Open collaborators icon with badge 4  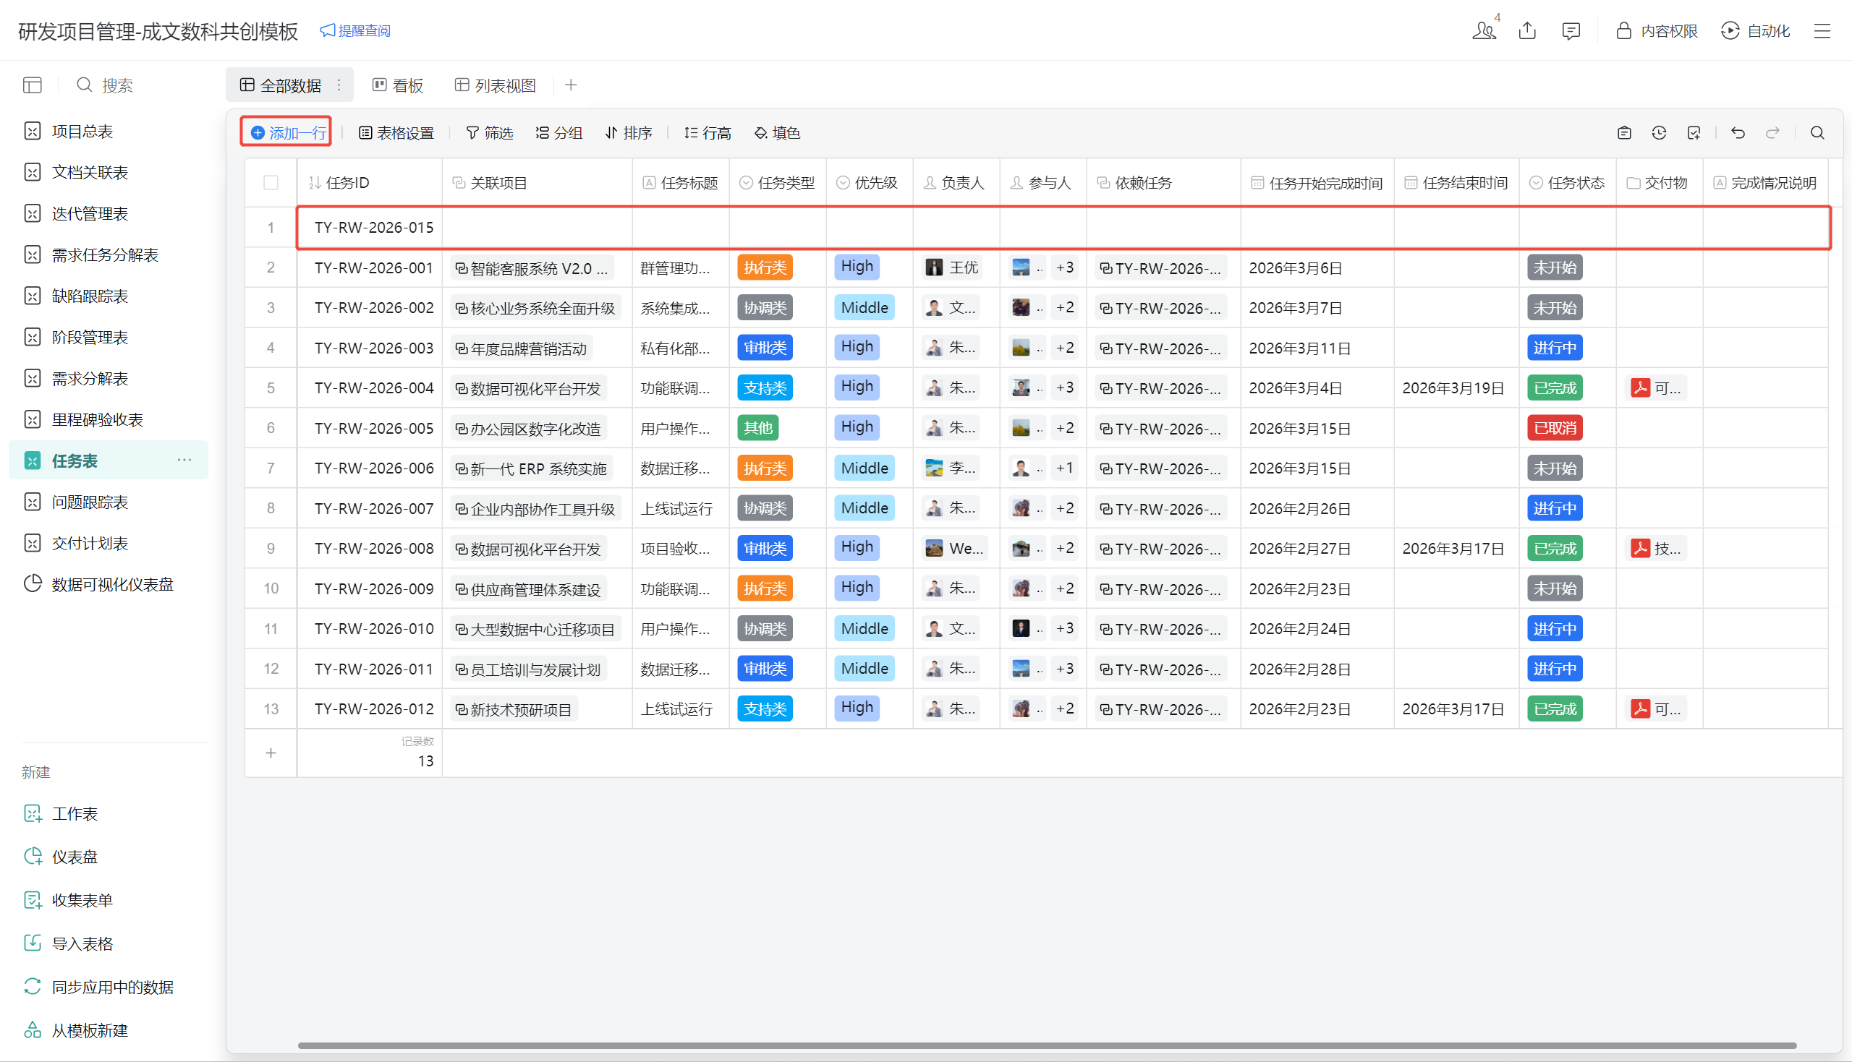click(x=1484, y=30)
